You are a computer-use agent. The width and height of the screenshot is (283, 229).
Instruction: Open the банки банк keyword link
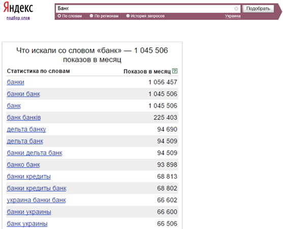click(23, 94)
